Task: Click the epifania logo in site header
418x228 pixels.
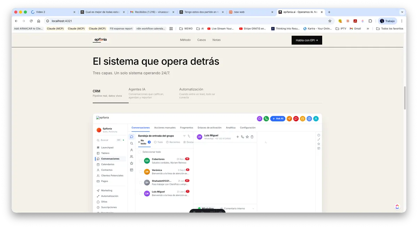Action: [100, 40]
